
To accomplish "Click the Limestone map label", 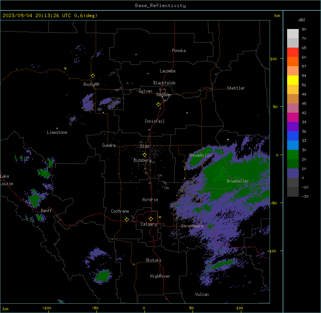I will (x=57, y=132).
